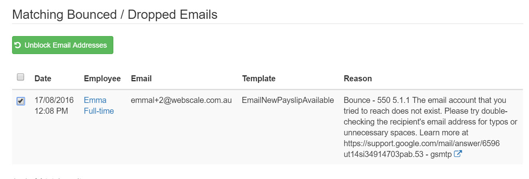Click the ut14si34914703pab.53 identifier text
This screenshot has width=529, height=179.
[383, 154]
